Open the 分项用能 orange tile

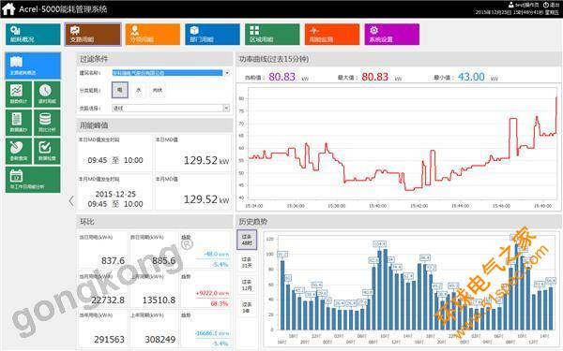[153, 35]
